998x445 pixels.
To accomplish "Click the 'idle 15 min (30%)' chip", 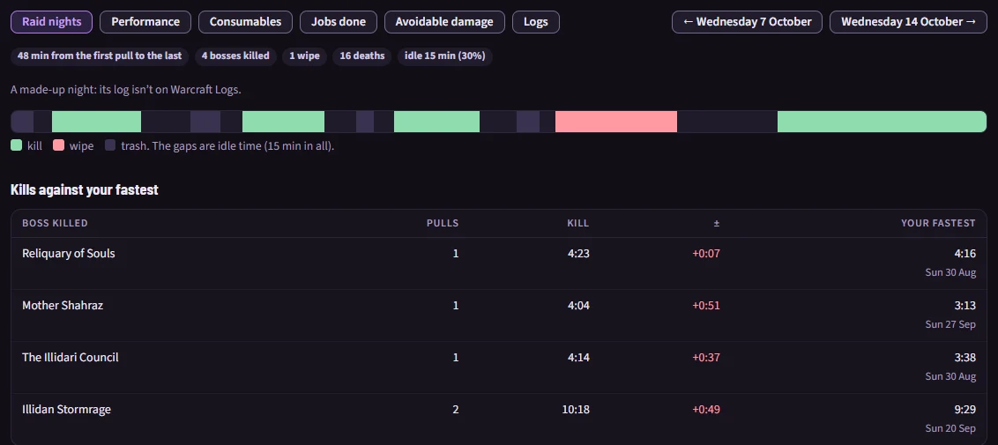I will tap(445, 56).
